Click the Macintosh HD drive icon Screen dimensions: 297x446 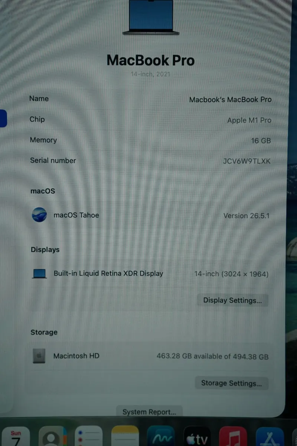(39, 356)
